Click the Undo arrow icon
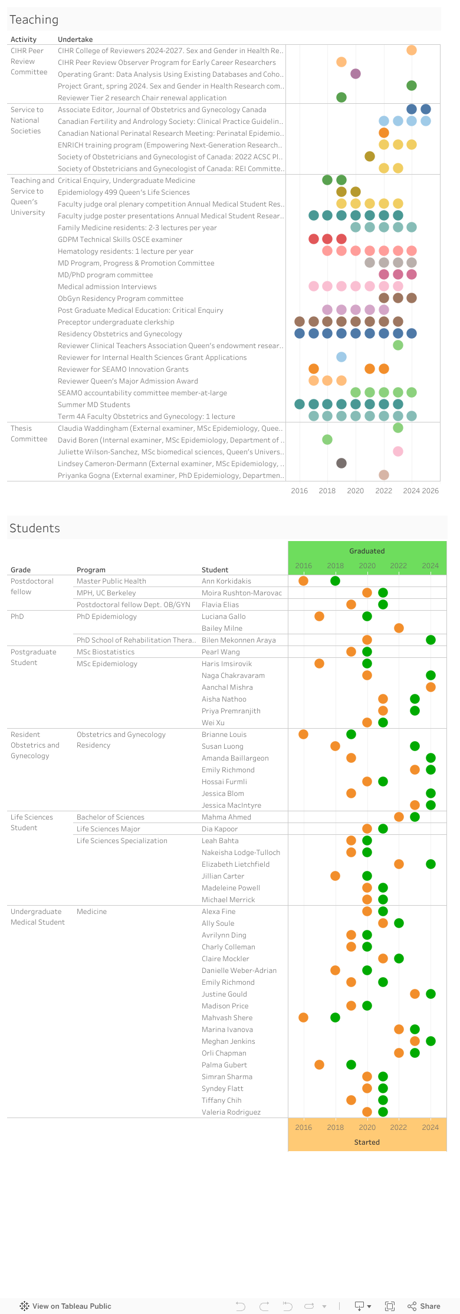The width and height of the screenshot is (460, 1314). (240, 1306)
